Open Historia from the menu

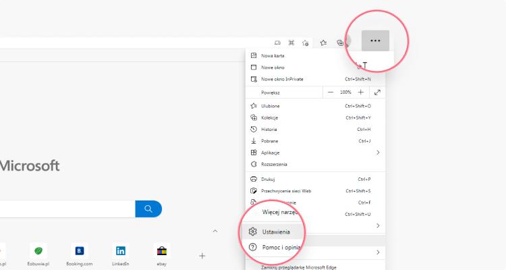pyautogui.click(x=315, y=129)
